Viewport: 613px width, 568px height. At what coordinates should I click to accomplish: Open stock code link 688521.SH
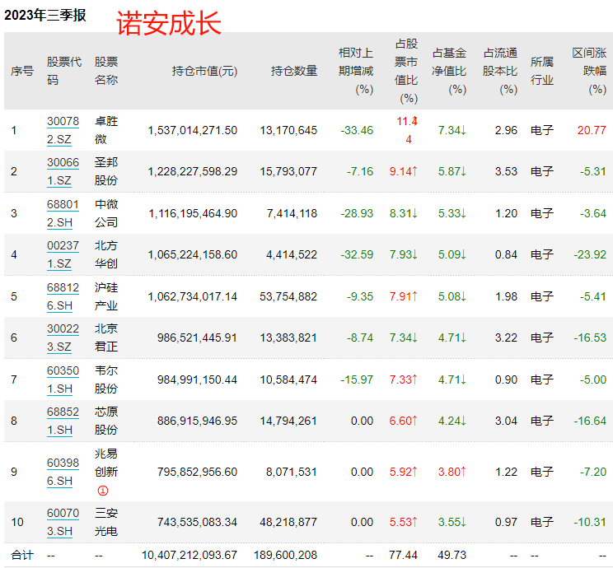click(x=63, y=421)
